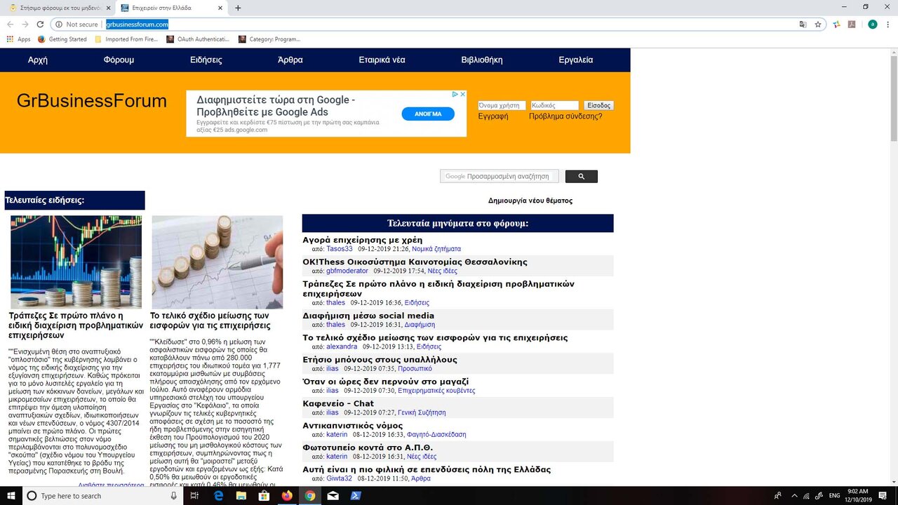Open Task View on the taskbar
This screenshot has height=505, width=898.
[x=194, y=496]
